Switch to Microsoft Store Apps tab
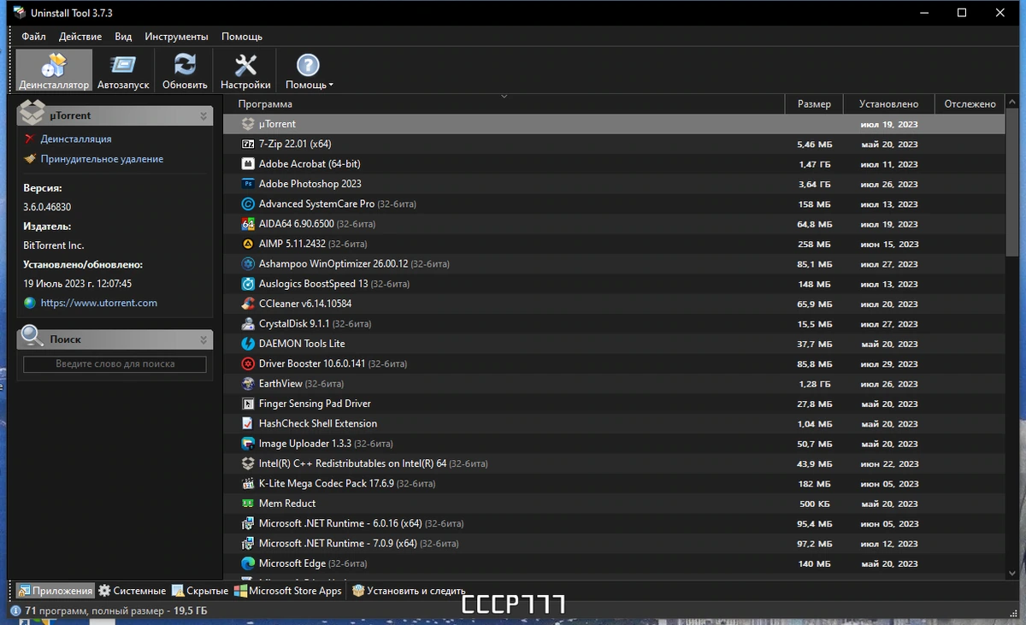 [288, 591]
